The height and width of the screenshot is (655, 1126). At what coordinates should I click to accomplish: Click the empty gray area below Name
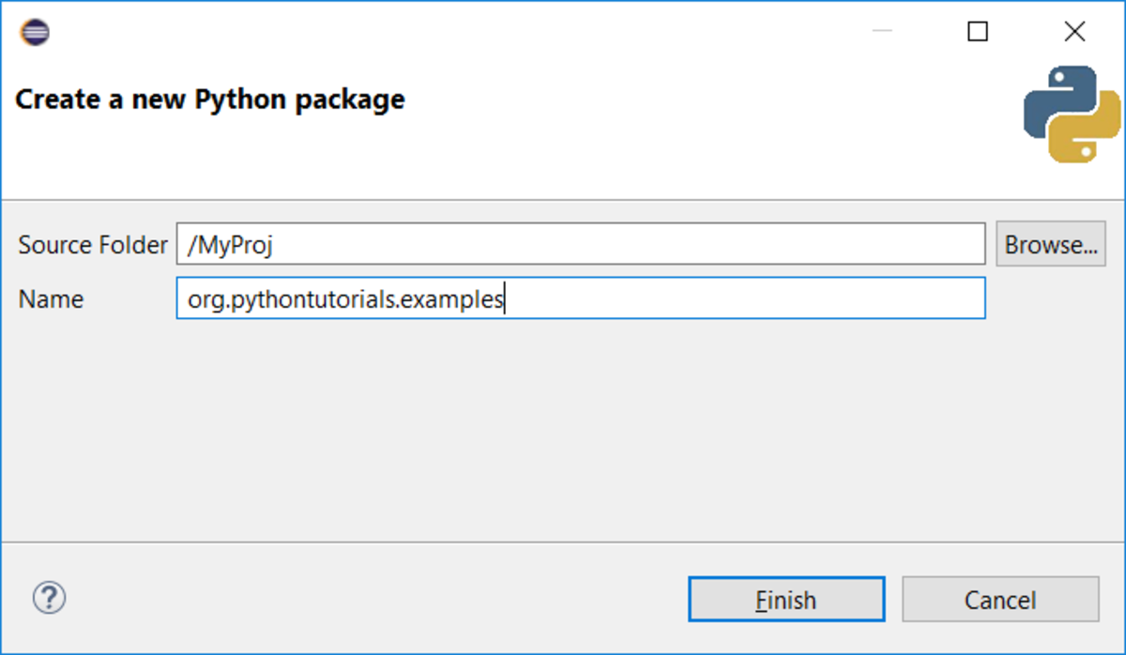click(563, 432)
